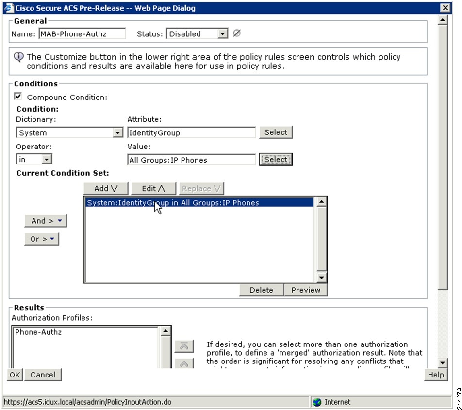
Task: Click the Select button next to Attribute
Action: pos(276,132)
